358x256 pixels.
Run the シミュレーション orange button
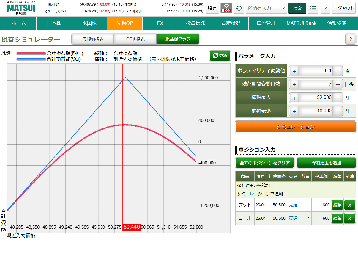pos(295,127)
